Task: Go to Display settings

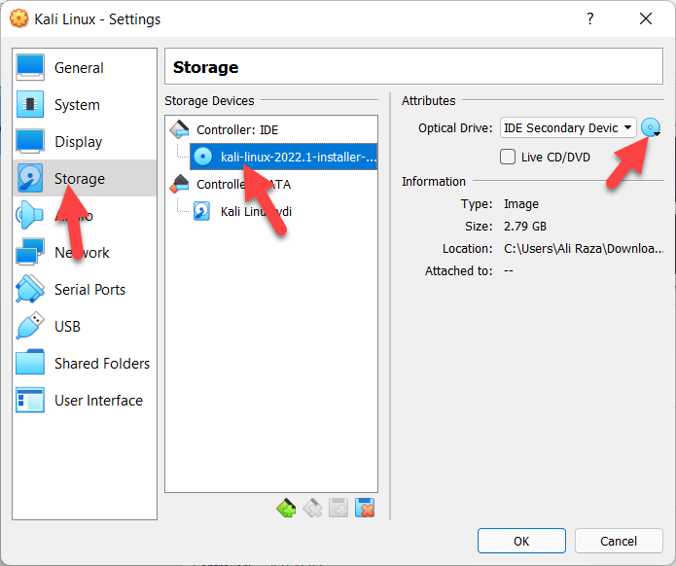Action: 78,142
